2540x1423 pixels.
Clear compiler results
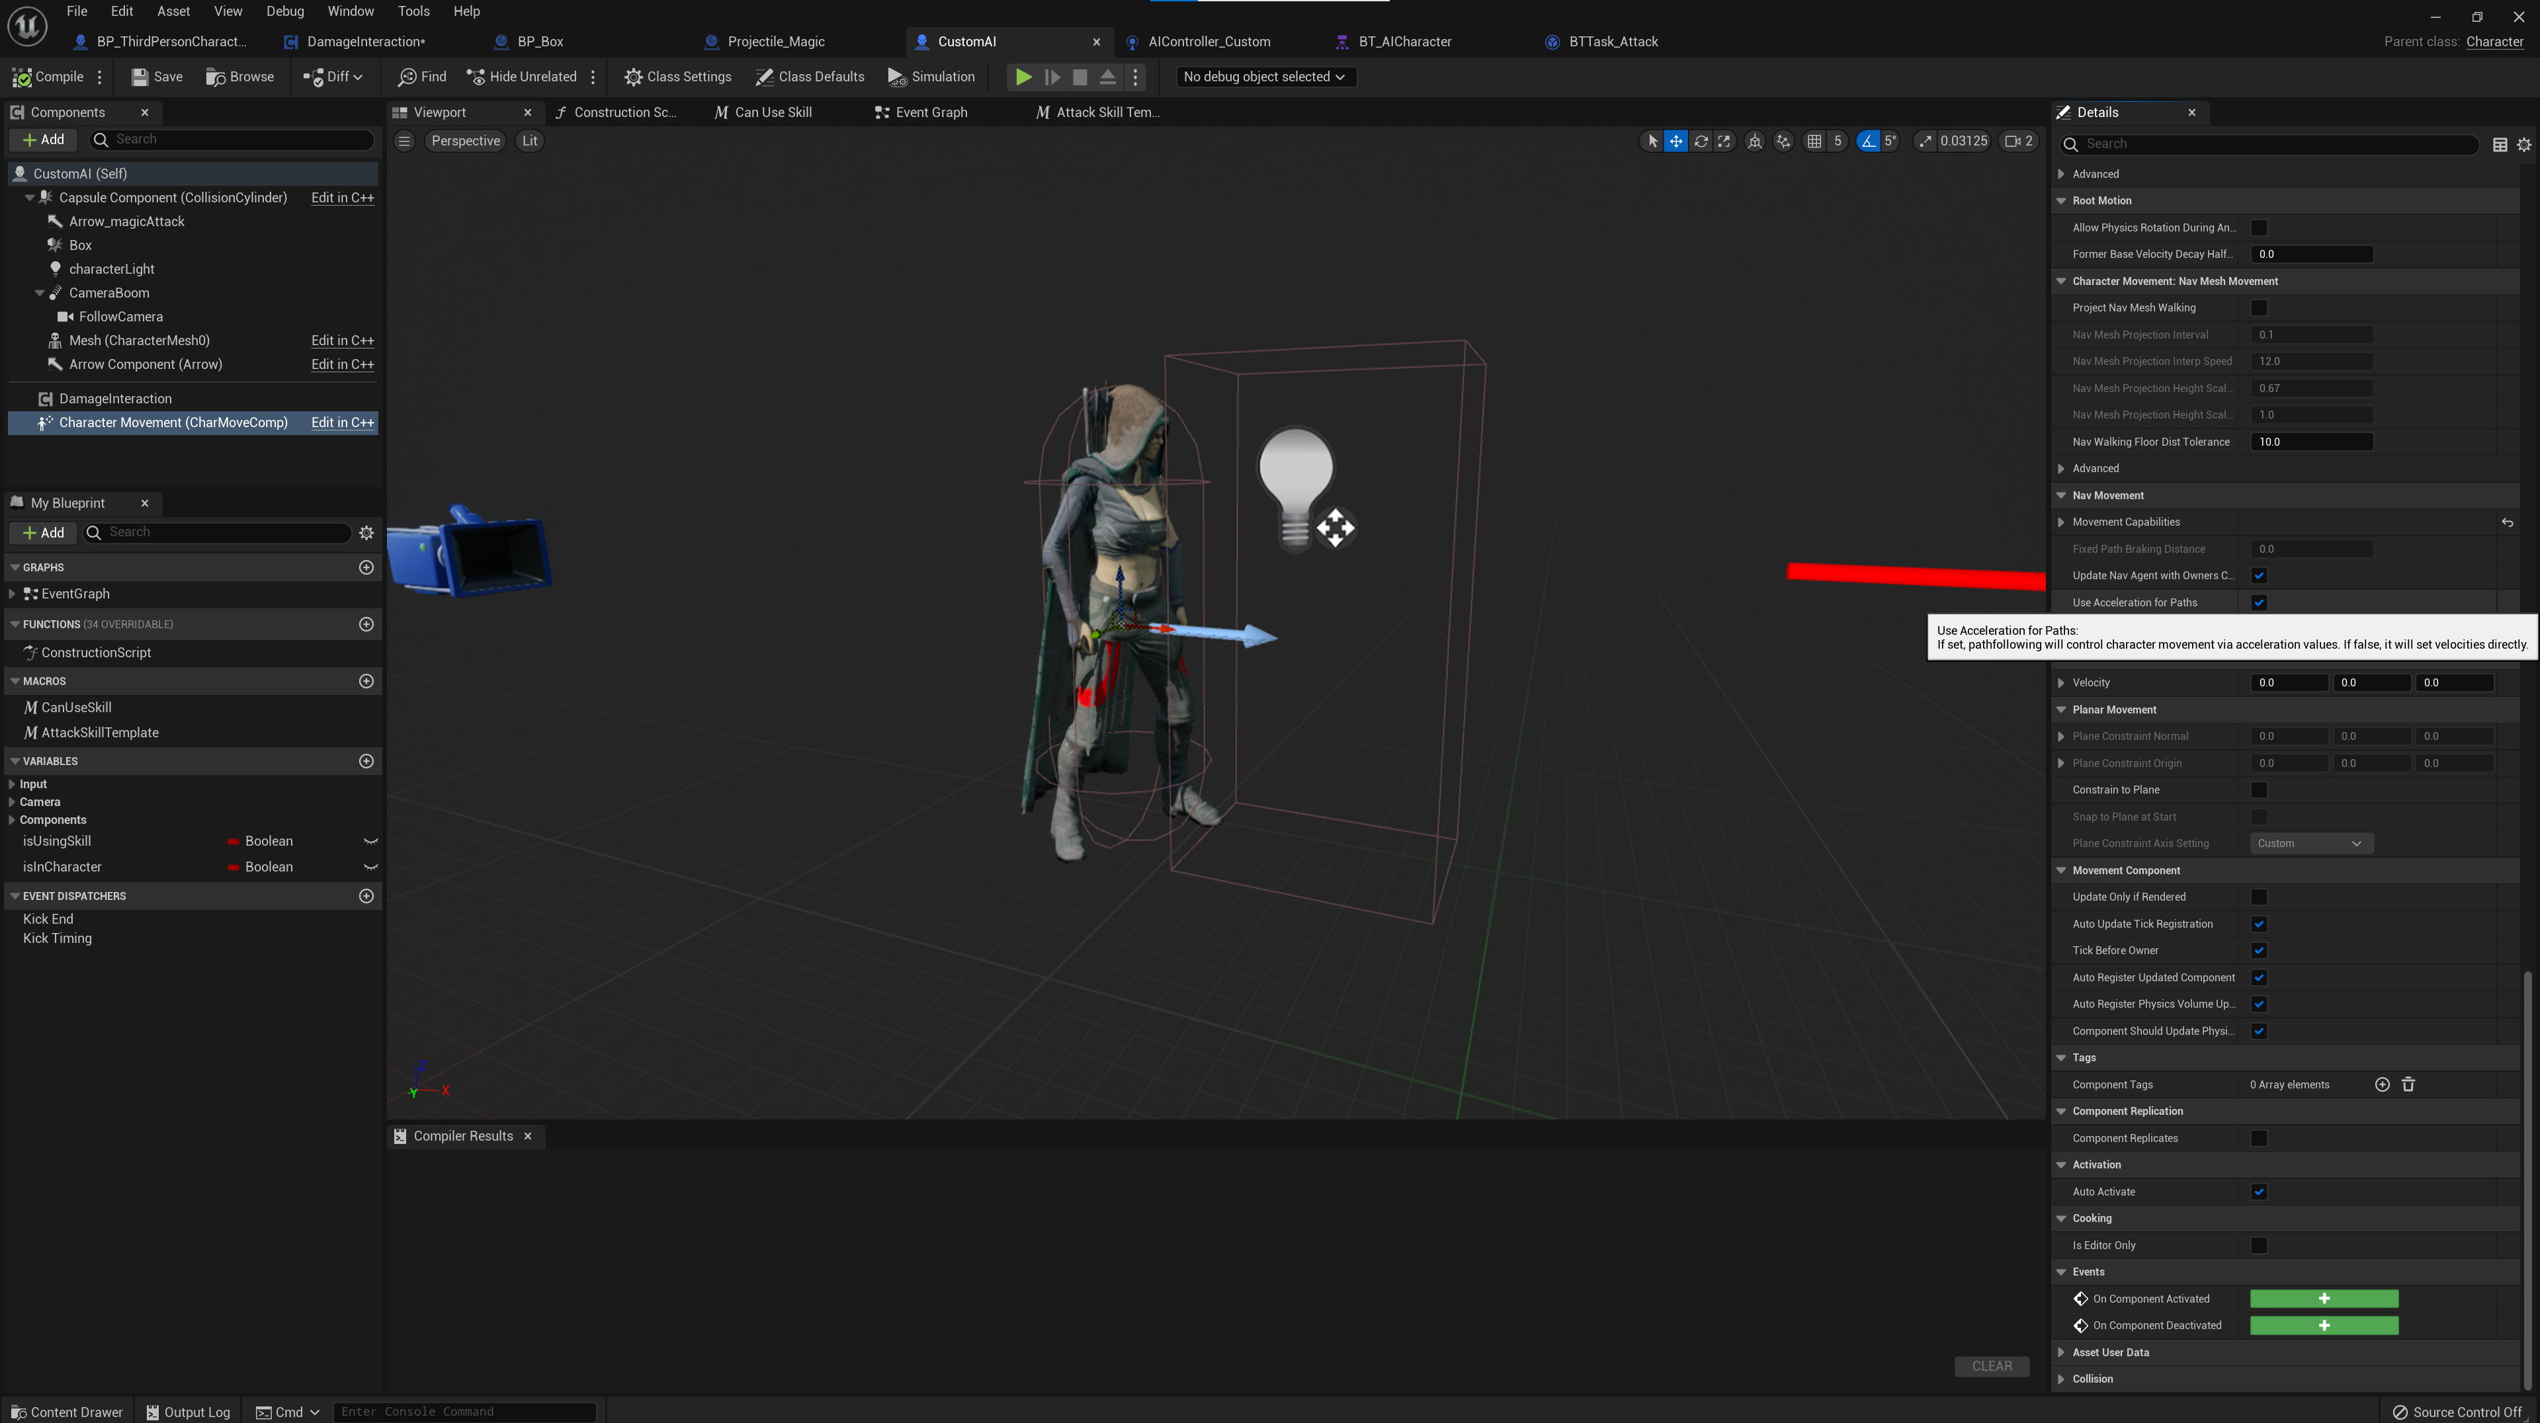click(x=1991, y=1367)
